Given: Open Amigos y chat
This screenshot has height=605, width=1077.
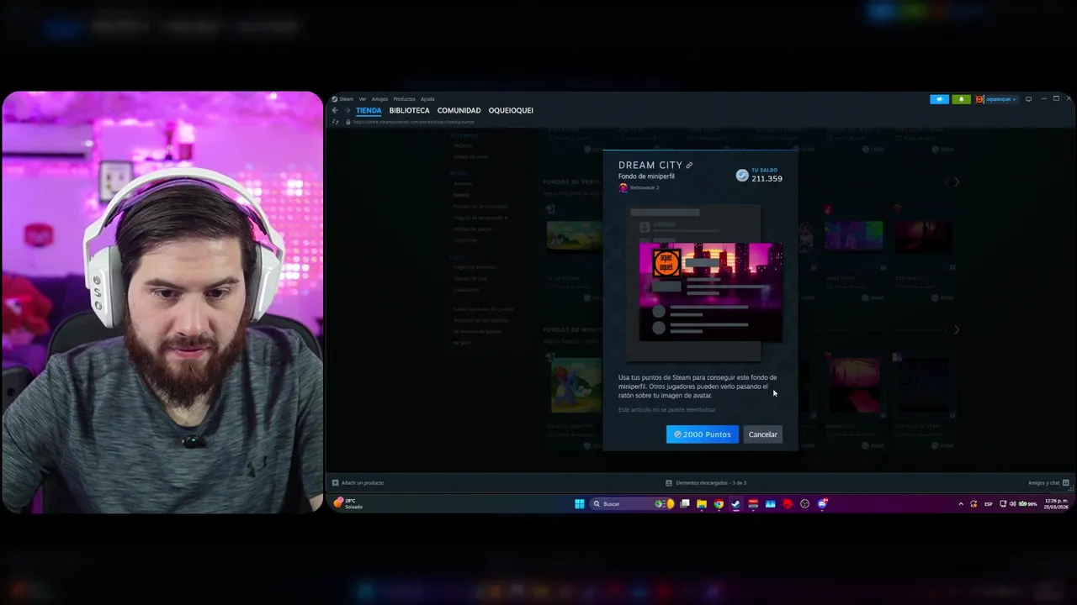Looking at the screenshot, I should pos(1048,483).
